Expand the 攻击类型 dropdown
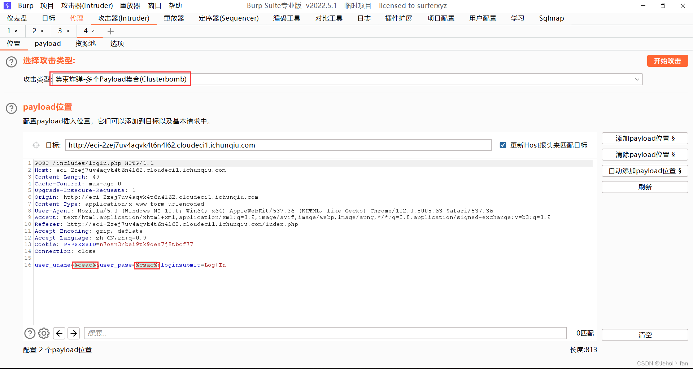The height and width of the screenshot is (369, 693). 637,79
